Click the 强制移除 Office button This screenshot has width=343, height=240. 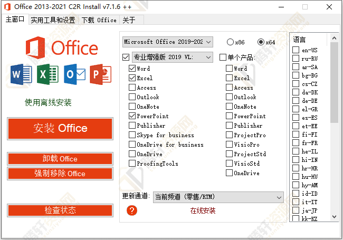[60, 174]
